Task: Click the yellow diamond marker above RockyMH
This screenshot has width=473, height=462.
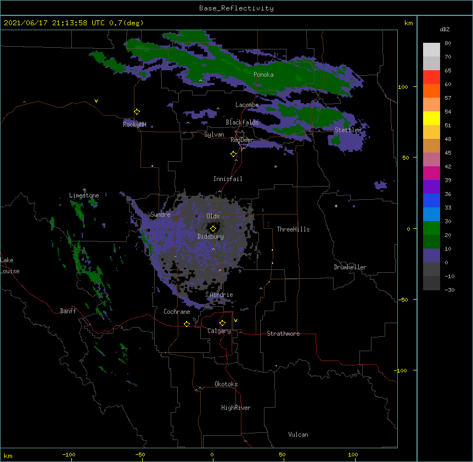Action: [x=137, y=112]
